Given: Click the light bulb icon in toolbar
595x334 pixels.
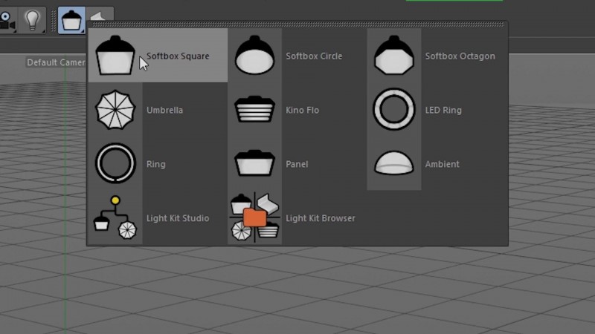Looking at the screenshot, I should click(x=32, y=19).
